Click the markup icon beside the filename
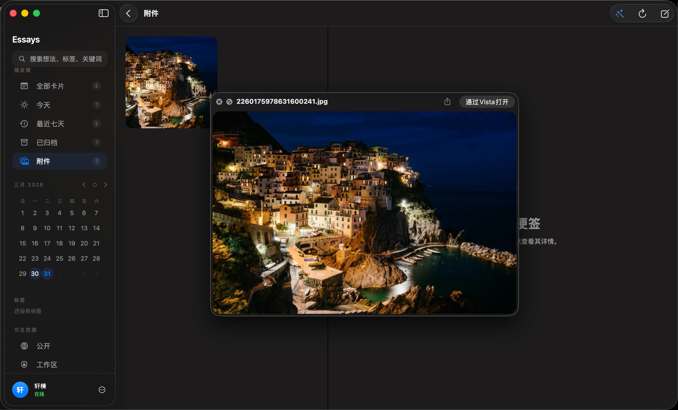 [229, 102]
